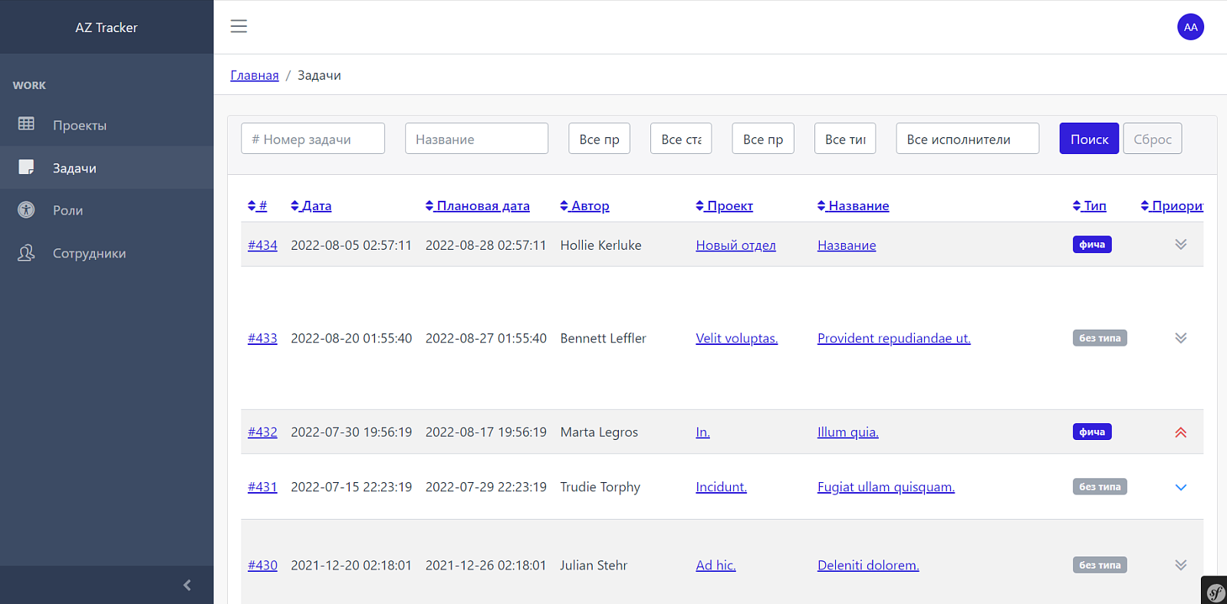
Task: Open project In. link
Action: point(702,432)
